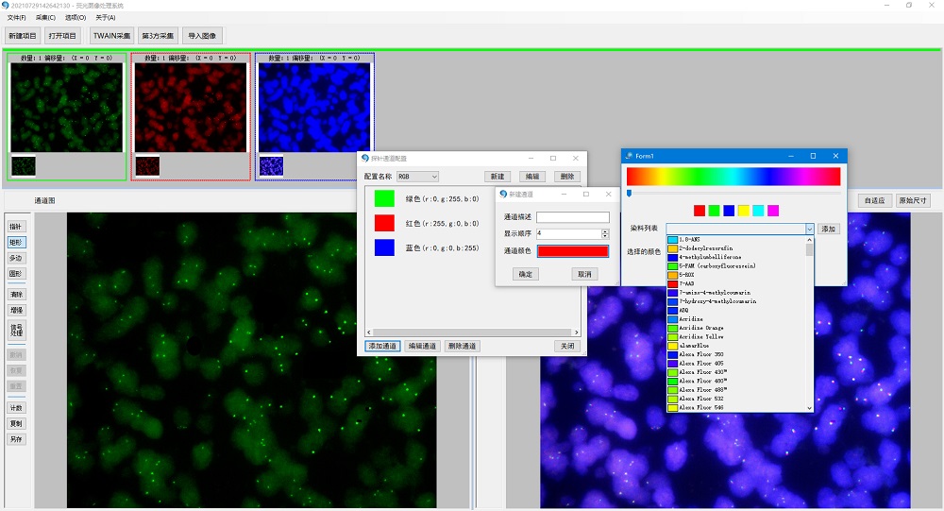Click the red 通道颜色 channel color box
Image resolution: width=944 pixels, height=511 pixels.
[573, 251]
